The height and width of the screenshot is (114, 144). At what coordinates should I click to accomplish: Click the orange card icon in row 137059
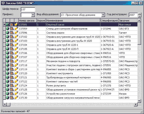[x=12, y=29]
